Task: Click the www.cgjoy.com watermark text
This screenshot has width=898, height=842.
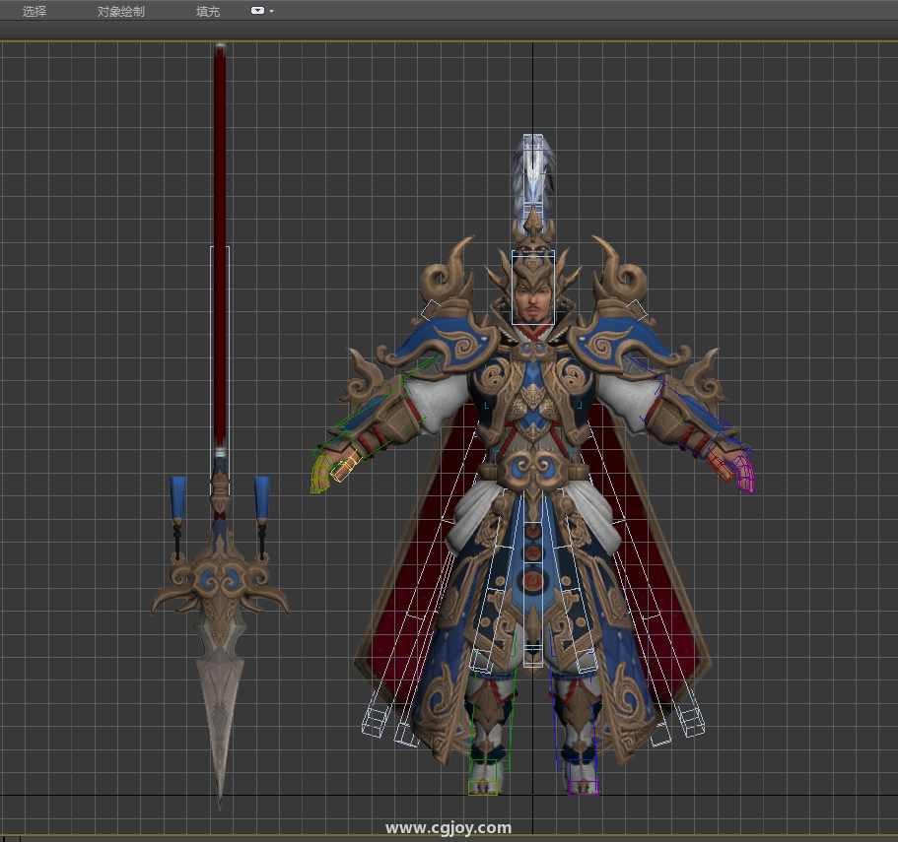Action: pos(449,828)
